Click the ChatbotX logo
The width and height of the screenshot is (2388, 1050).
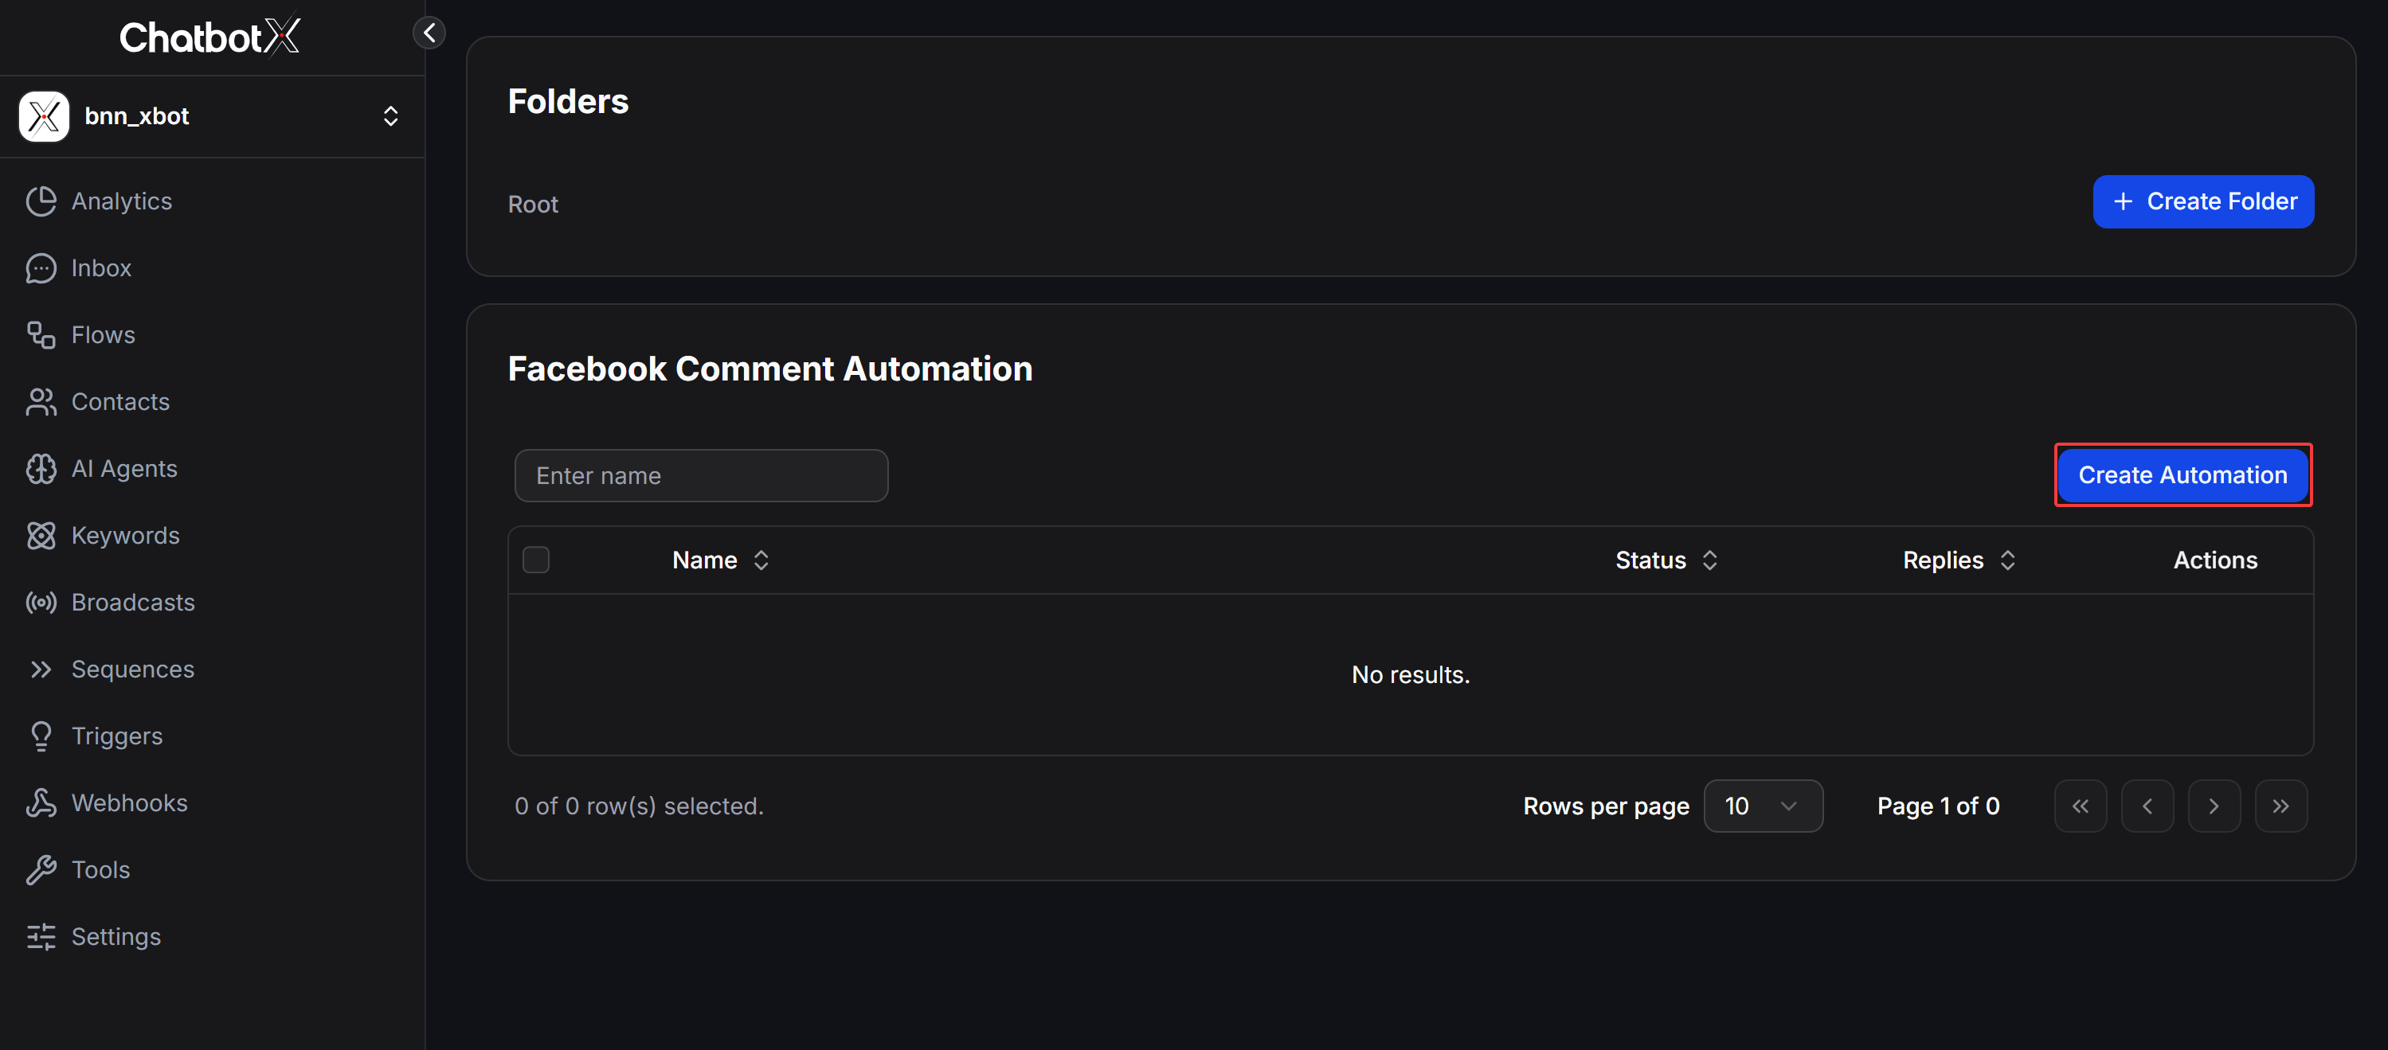[209, 37]
